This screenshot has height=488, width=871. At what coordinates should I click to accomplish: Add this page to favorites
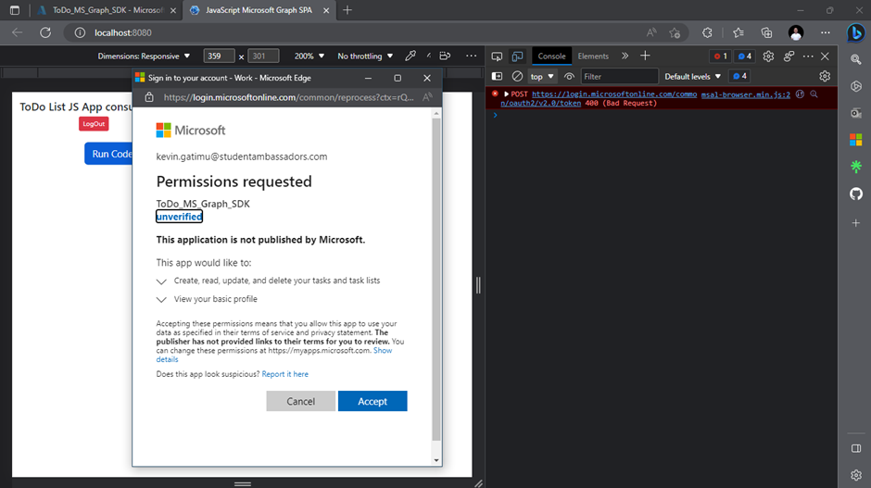tap(675, 32)
